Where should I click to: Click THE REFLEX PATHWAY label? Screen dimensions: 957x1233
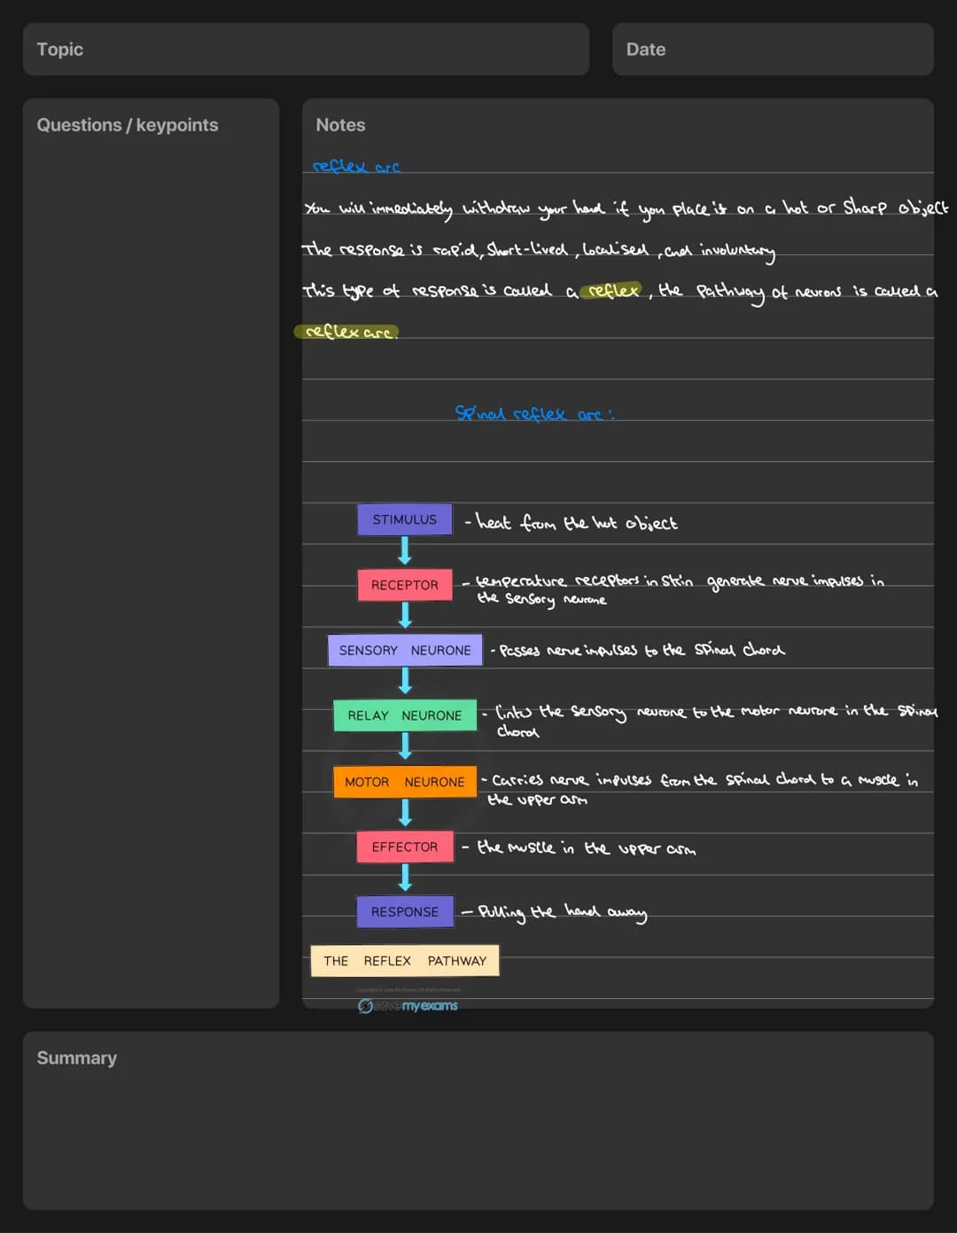pos(405,961)
